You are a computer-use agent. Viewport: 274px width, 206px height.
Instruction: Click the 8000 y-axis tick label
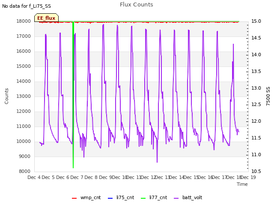coord(25,172)
